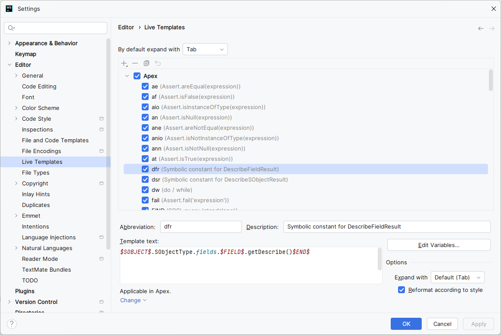Collapse the Apex template group
This screenshot has height=335, width=501.
pos(127,76)
